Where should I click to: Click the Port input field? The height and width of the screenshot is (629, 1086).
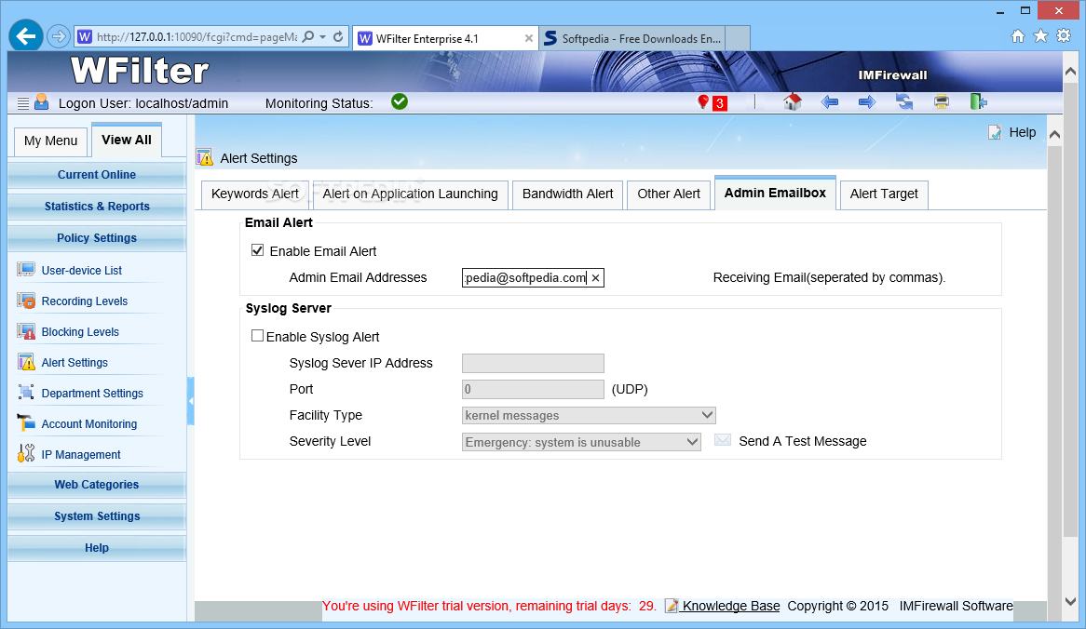click(x=533, y=390)
